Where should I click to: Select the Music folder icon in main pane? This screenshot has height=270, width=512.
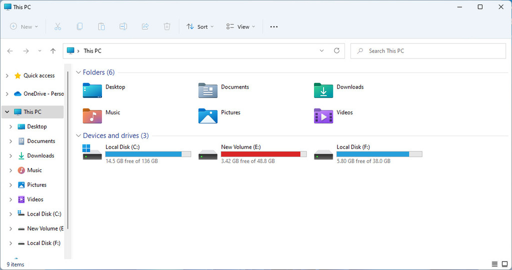[92, 116]
